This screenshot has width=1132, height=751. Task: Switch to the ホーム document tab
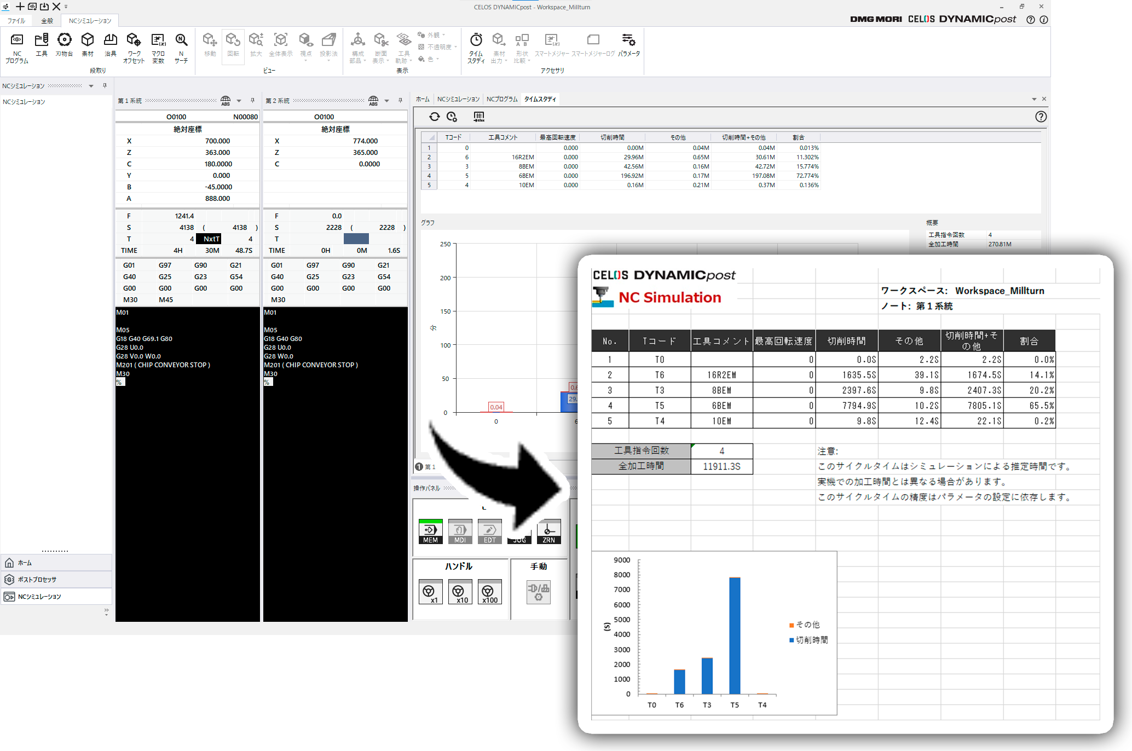pyautogui.click(x=423, y=99)
